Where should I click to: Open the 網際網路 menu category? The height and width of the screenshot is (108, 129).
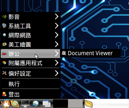point(31,35)
